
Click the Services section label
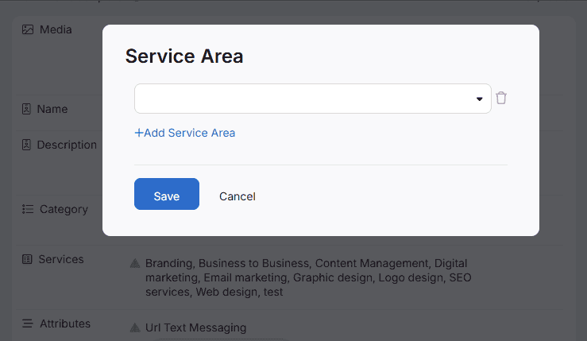pos(61,259)
